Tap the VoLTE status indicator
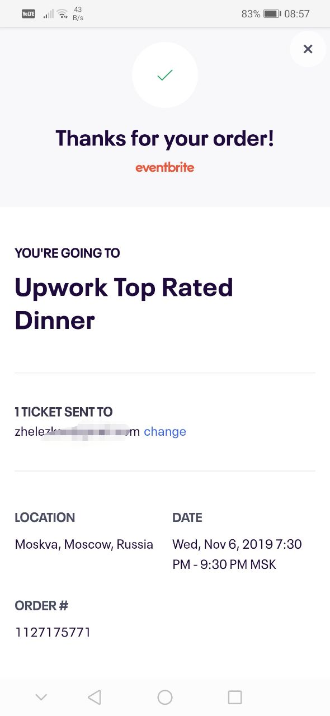This screenshot has height=716, width=330. 29,14
